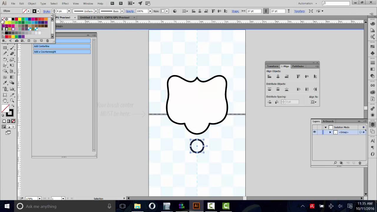
Task: Swap fill and stroke colors
Action: point(13,106)
